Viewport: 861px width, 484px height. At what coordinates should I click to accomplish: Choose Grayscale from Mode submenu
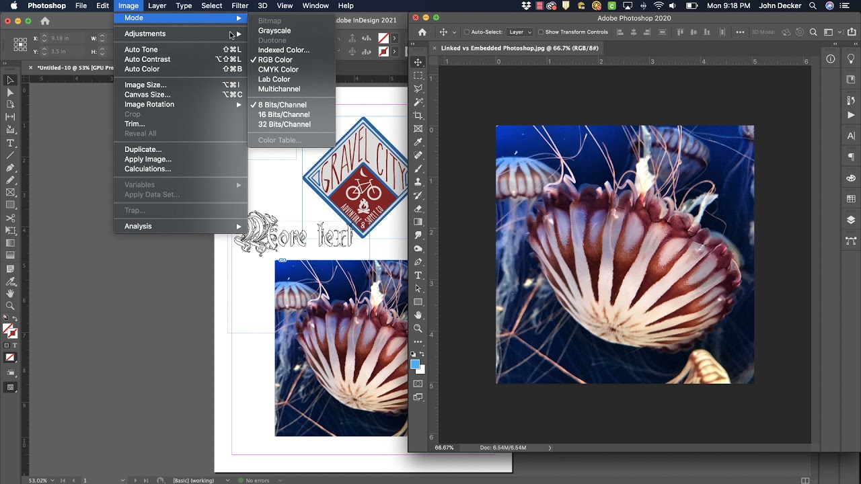(274, 30)
